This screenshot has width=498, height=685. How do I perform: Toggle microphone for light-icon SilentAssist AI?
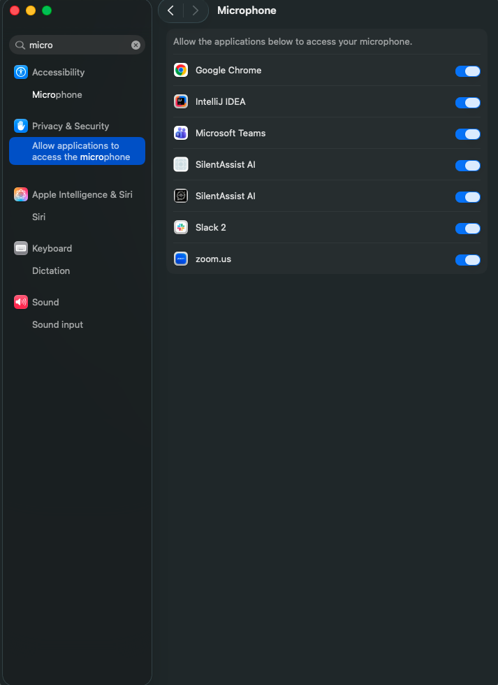coord(467,166)
